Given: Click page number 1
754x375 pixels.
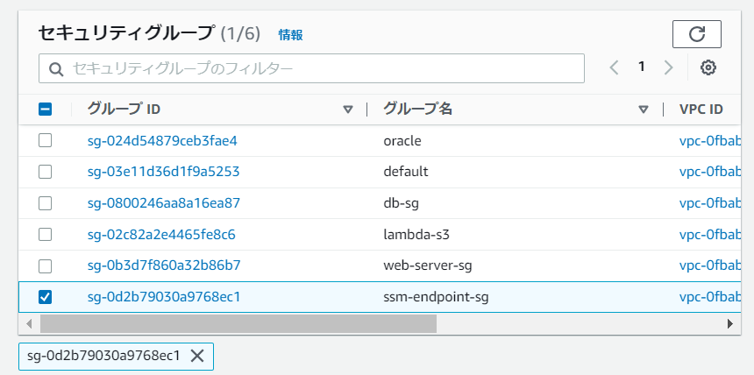Looking at the screenshot, I should (x=641, y=67).
